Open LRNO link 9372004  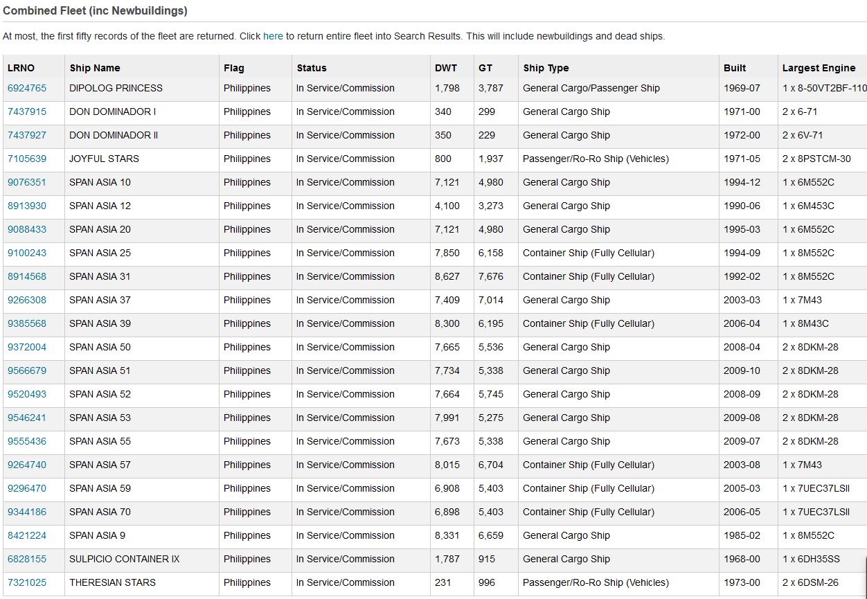point(27,347)
